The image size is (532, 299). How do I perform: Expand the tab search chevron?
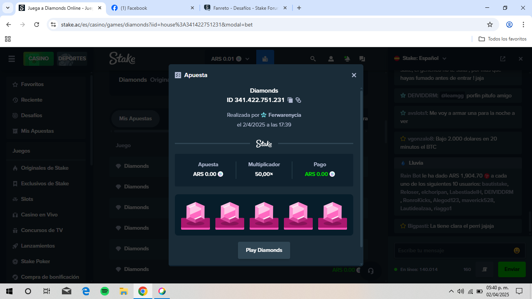(8, 8)
